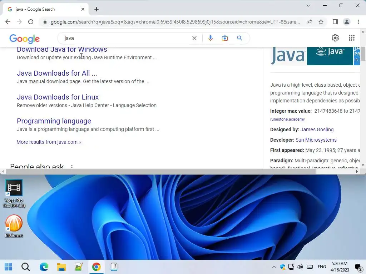Viewport: 366px width, 274px height.
Task: Click the horizontal scrollbar left arrow
Action: (x=3, y=172)
